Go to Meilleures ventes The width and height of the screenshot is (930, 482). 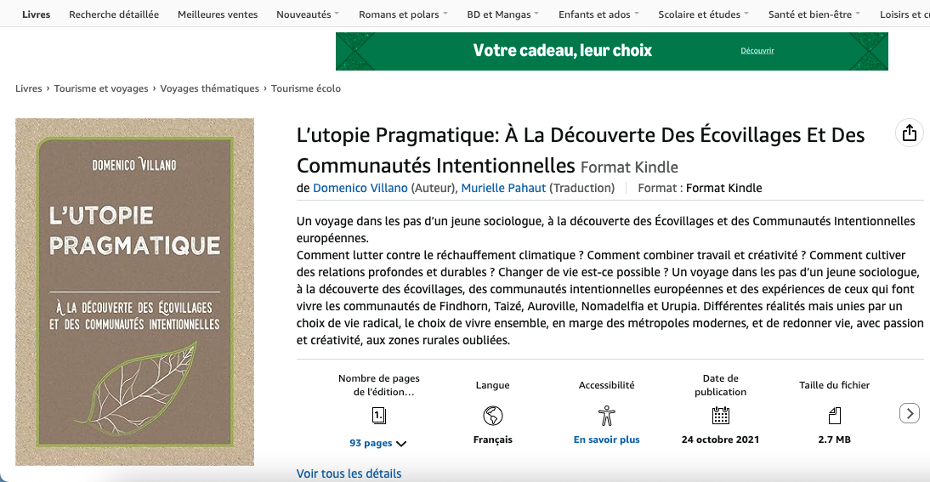pos(218,14)
